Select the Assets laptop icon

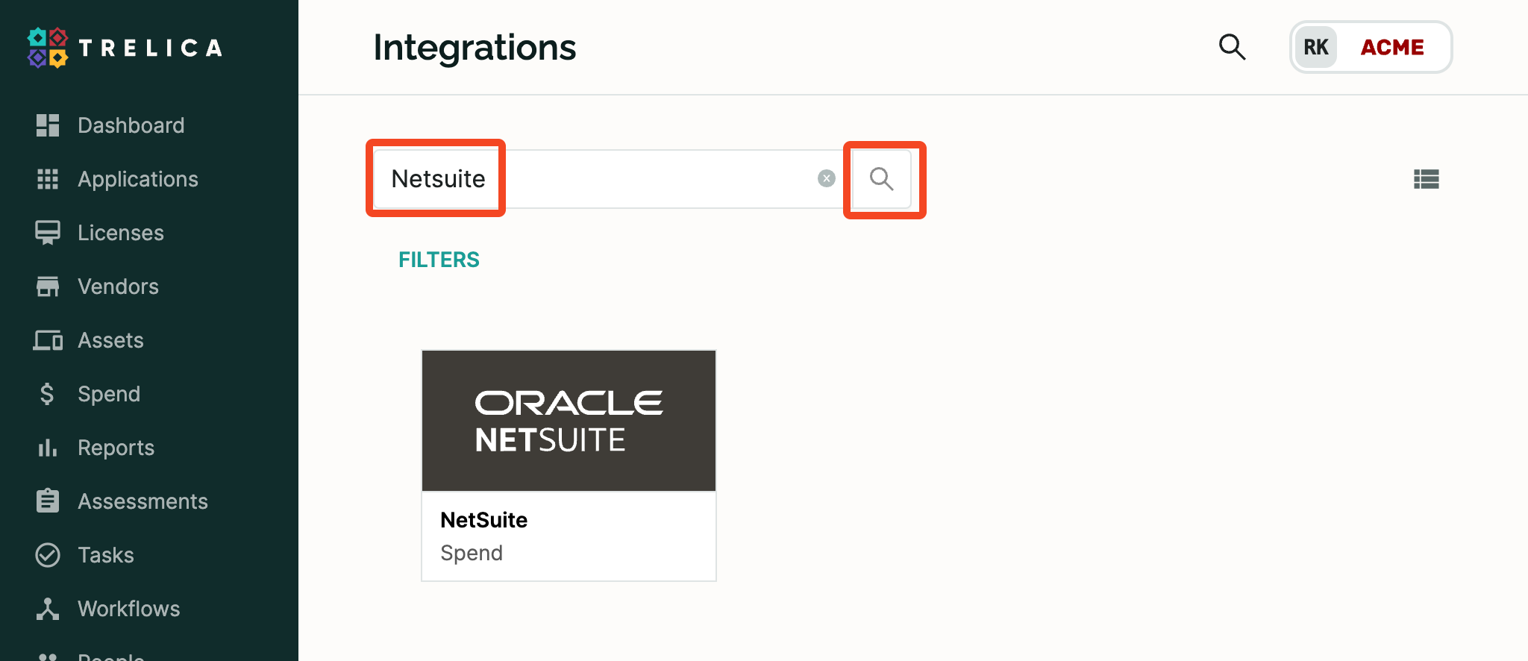[x=47, y=339]
